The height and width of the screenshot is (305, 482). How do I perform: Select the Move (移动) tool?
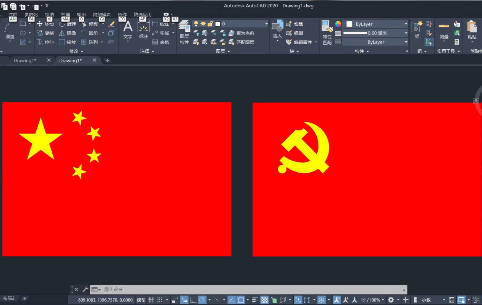45,24
